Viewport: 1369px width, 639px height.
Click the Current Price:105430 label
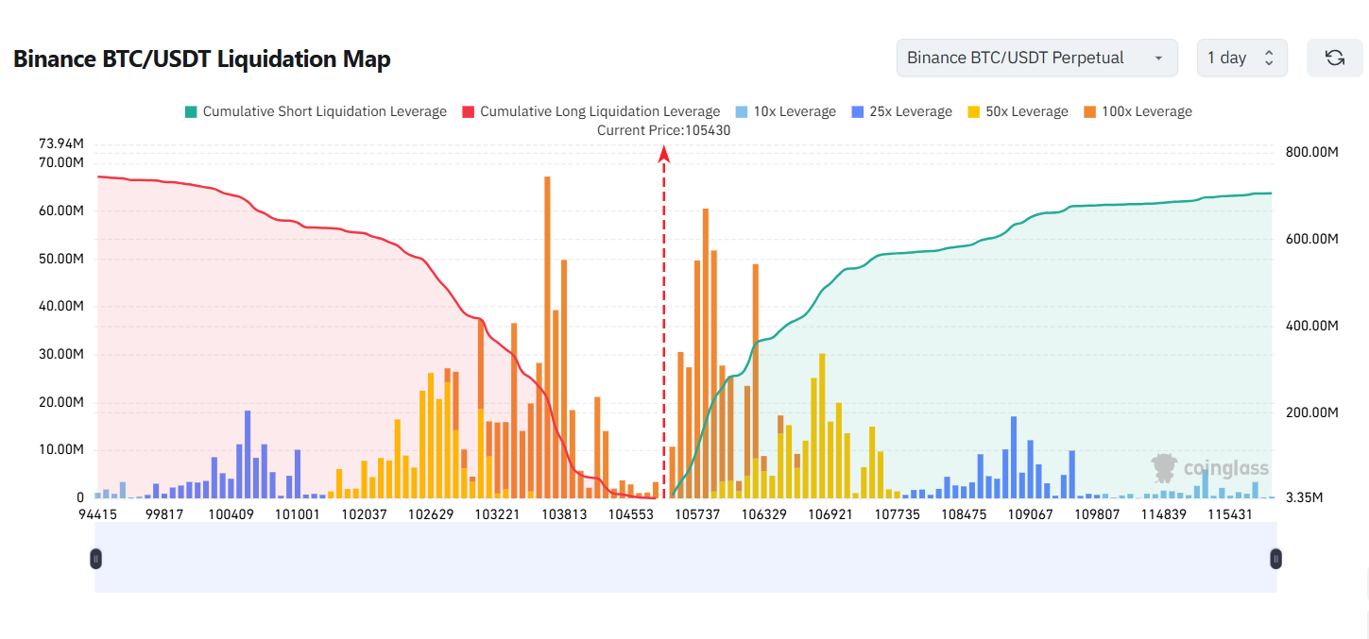click(663, 130)
